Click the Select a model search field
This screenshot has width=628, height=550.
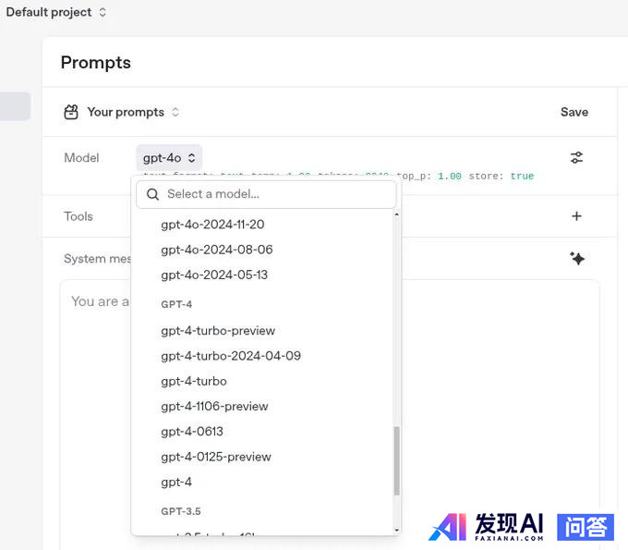click(x=266, y=194)
